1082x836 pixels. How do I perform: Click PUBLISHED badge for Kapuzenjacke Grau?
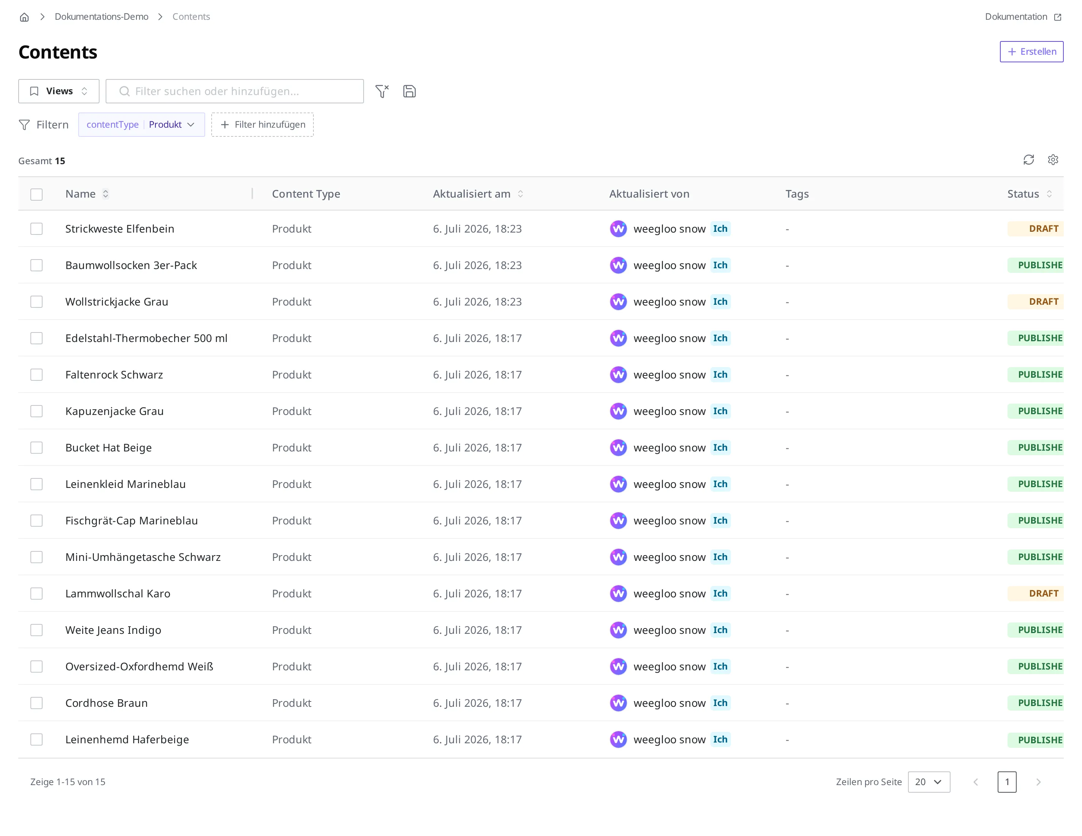[x=1035, y=411]
